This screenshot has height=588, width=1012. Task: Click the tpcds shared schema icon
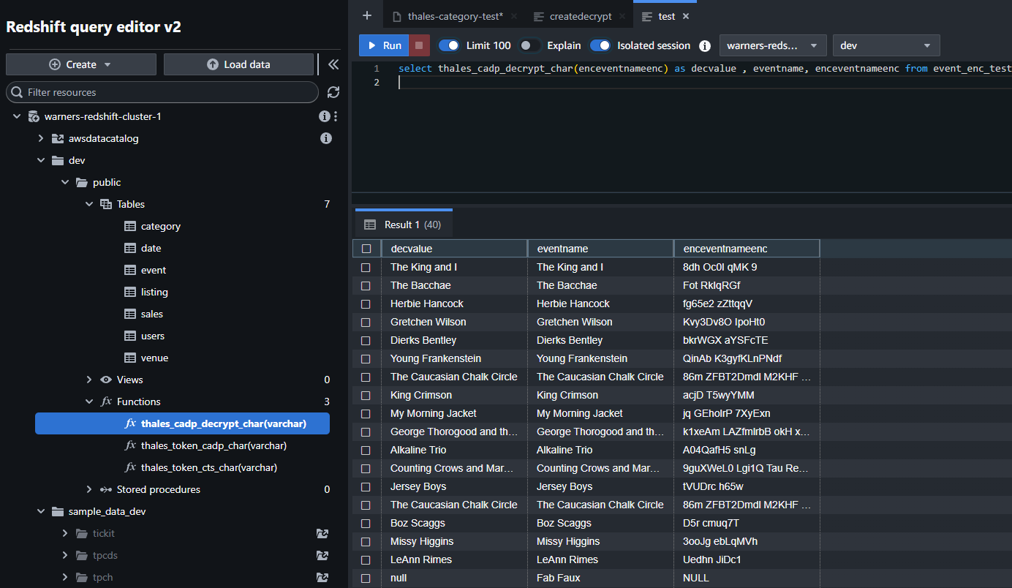(x=322, y=556)
